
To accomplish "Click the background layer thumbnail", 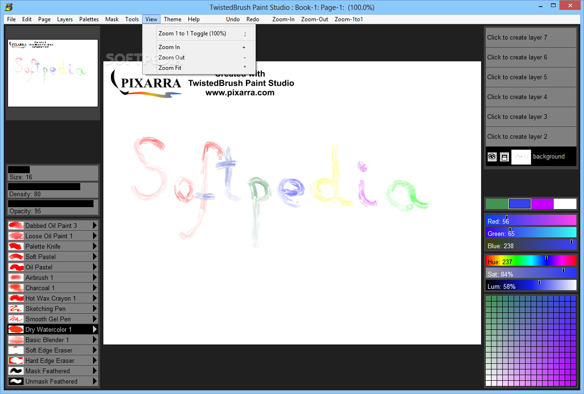I will 521,157.
